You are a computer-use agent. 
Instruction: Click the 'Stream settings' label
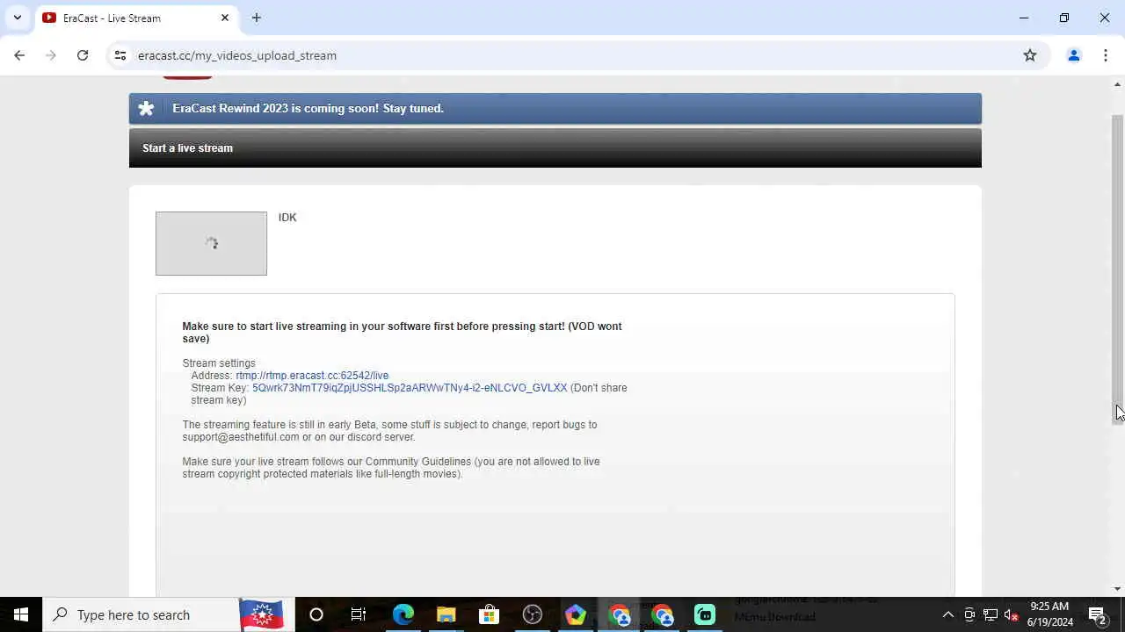pos(219,363)
